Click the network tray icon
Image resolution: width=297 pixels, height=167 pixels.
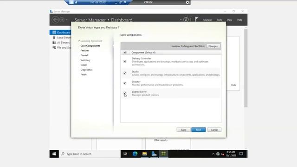[218, 154]
